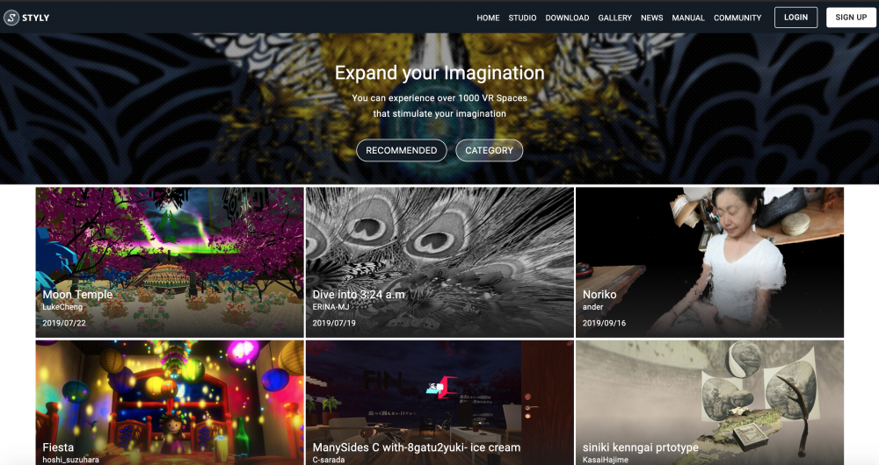Open the Dive into 3:24 a.m thumbnail
Viewport: 879px width, 465px height.
coord(439,262)
